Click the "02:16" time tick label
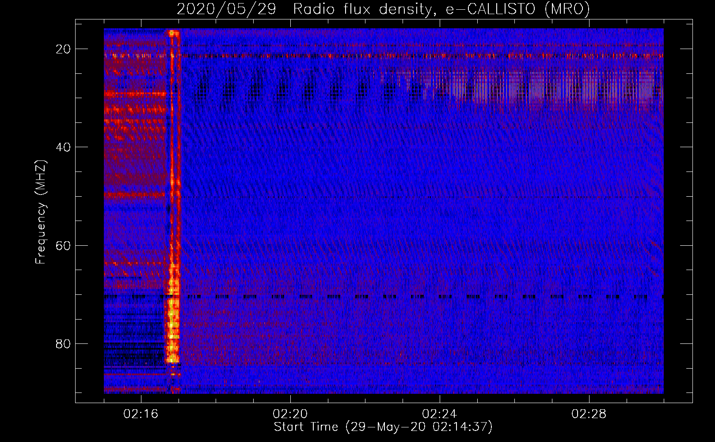 [141, 414]
